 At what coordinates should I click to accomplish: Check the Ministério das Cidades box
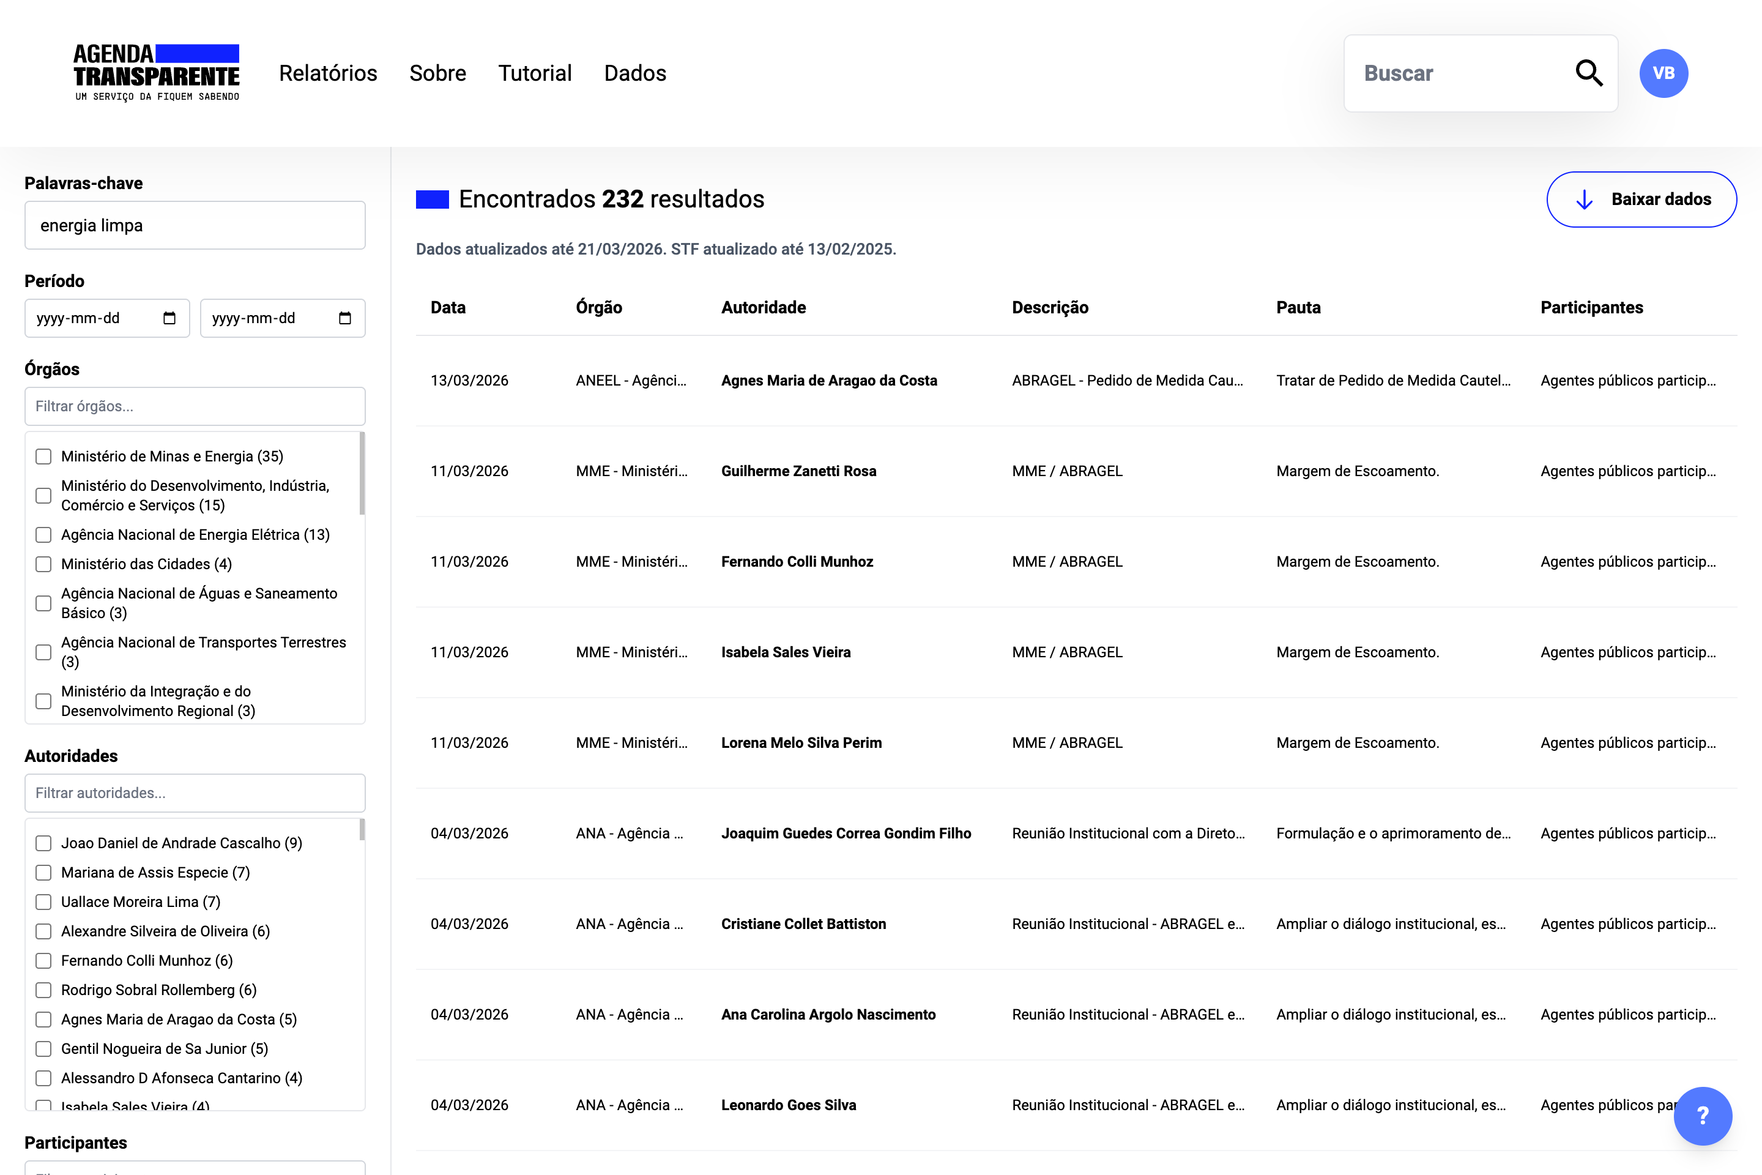pyautogui.click(x=43, y=564)
